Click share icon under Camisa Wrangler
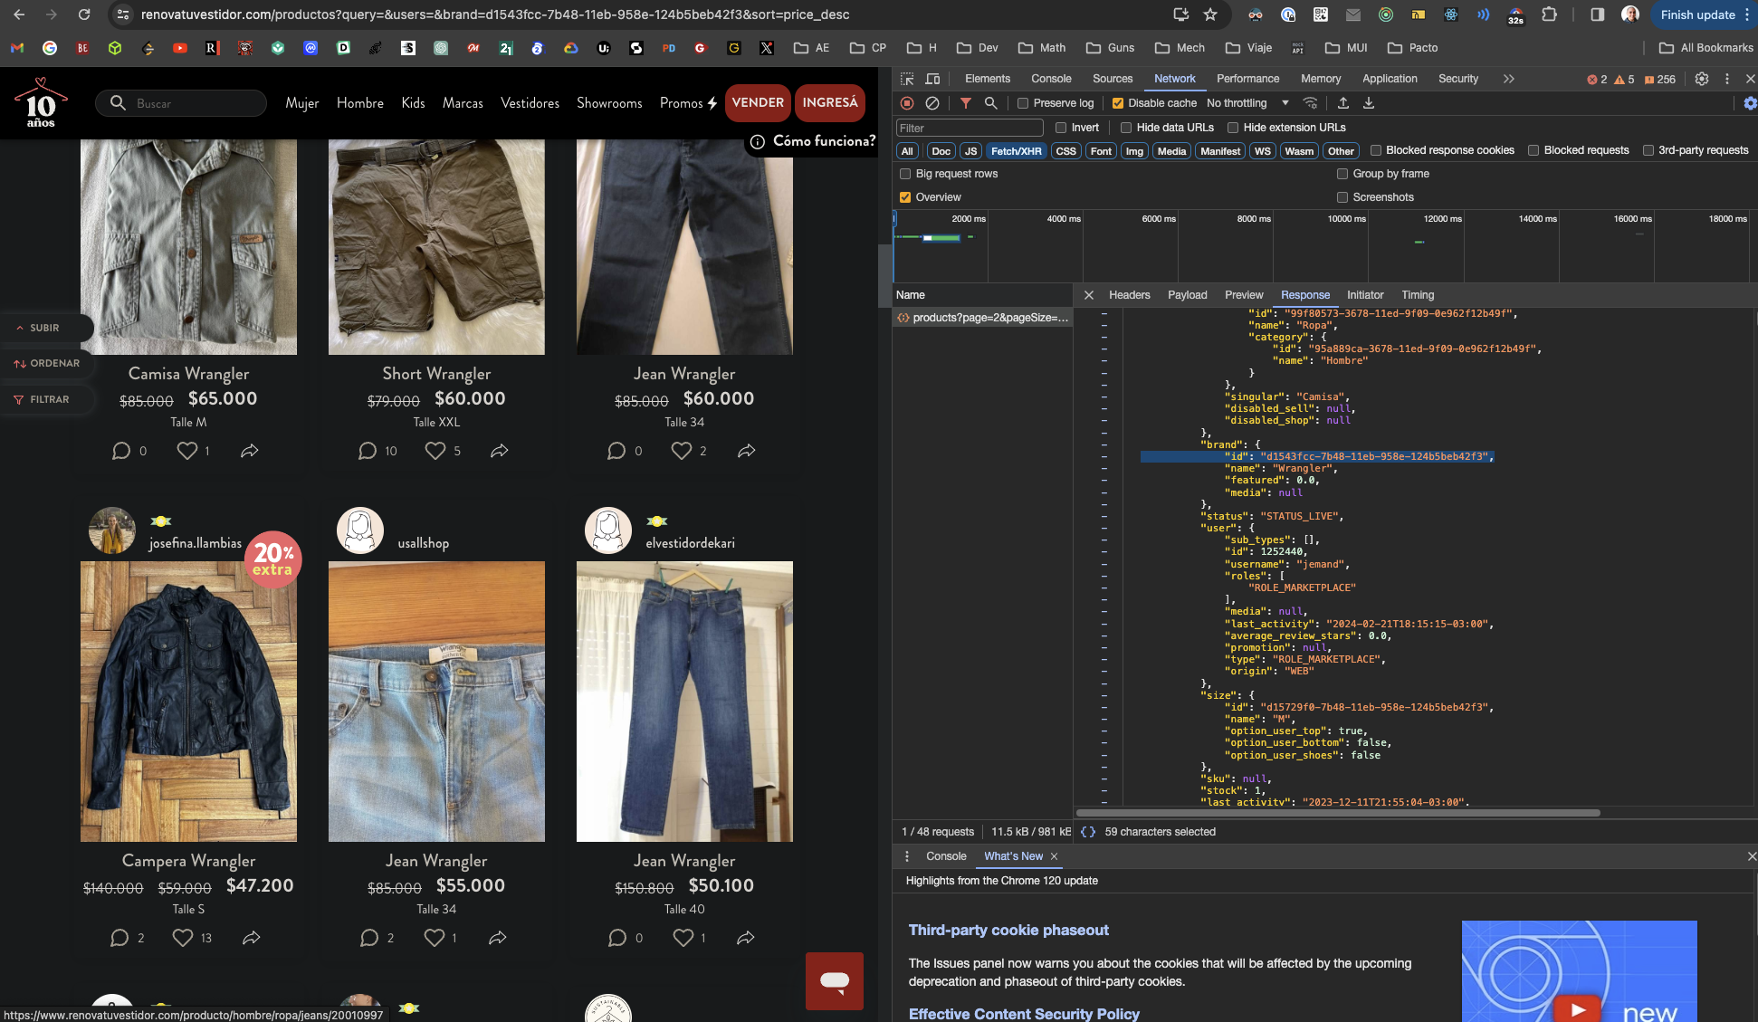The height and width of the screenshot is (1022, 1758). coord(250,451)
